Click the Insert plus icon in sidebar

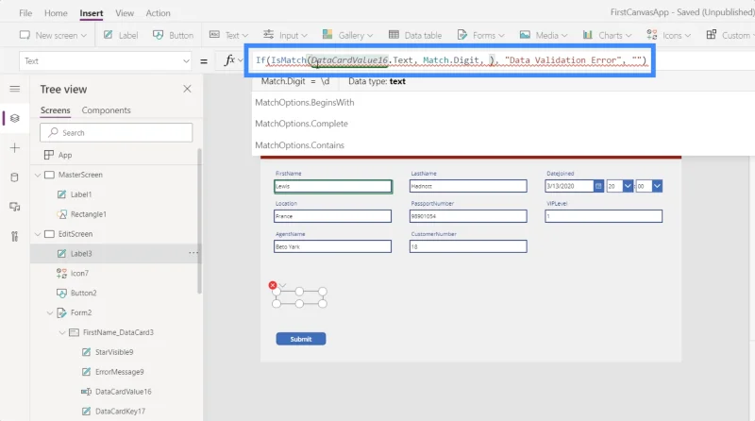[x=15, y=148]
